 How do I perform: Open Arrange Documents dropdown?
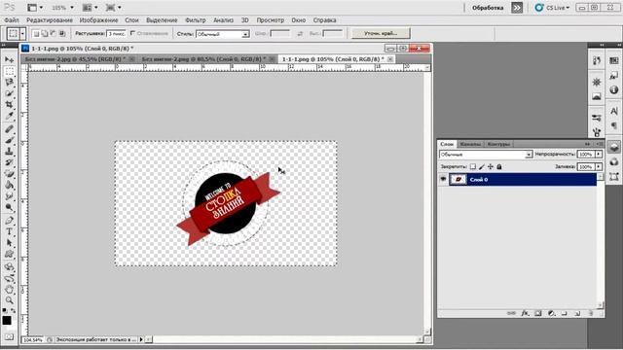pos(90,8)
